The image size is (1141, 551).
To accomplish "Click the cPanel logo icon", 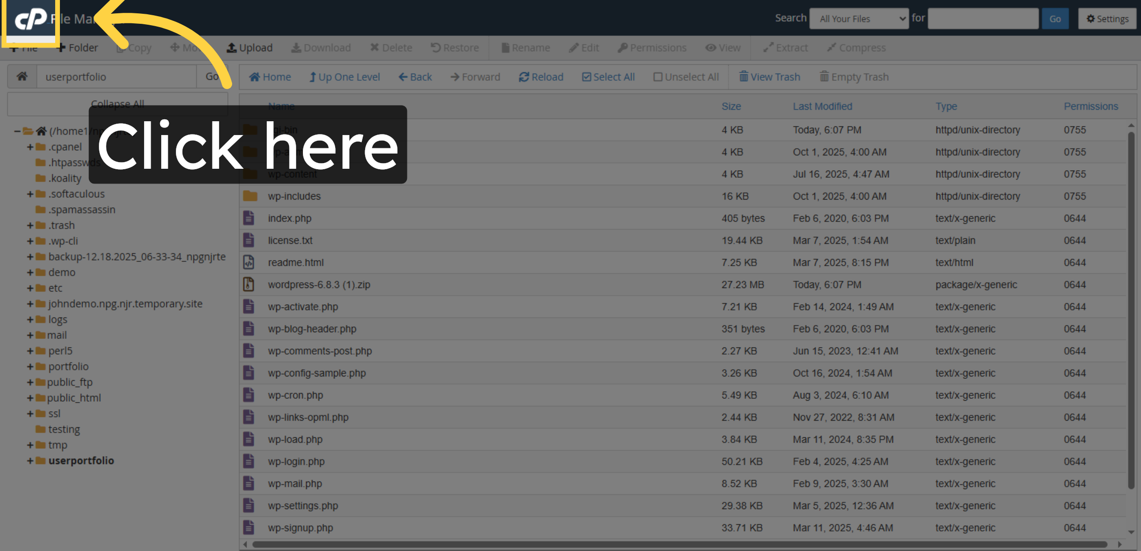I will point(30,19).
